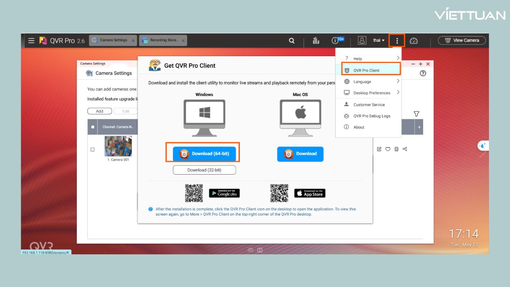Click the network port icon for Camera 001
This screenshot has height=287, width=510.
388,149
